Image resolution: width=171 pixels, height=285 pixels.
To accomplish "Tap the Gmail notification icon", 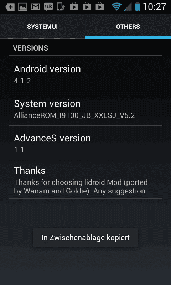I will (36, 7).
